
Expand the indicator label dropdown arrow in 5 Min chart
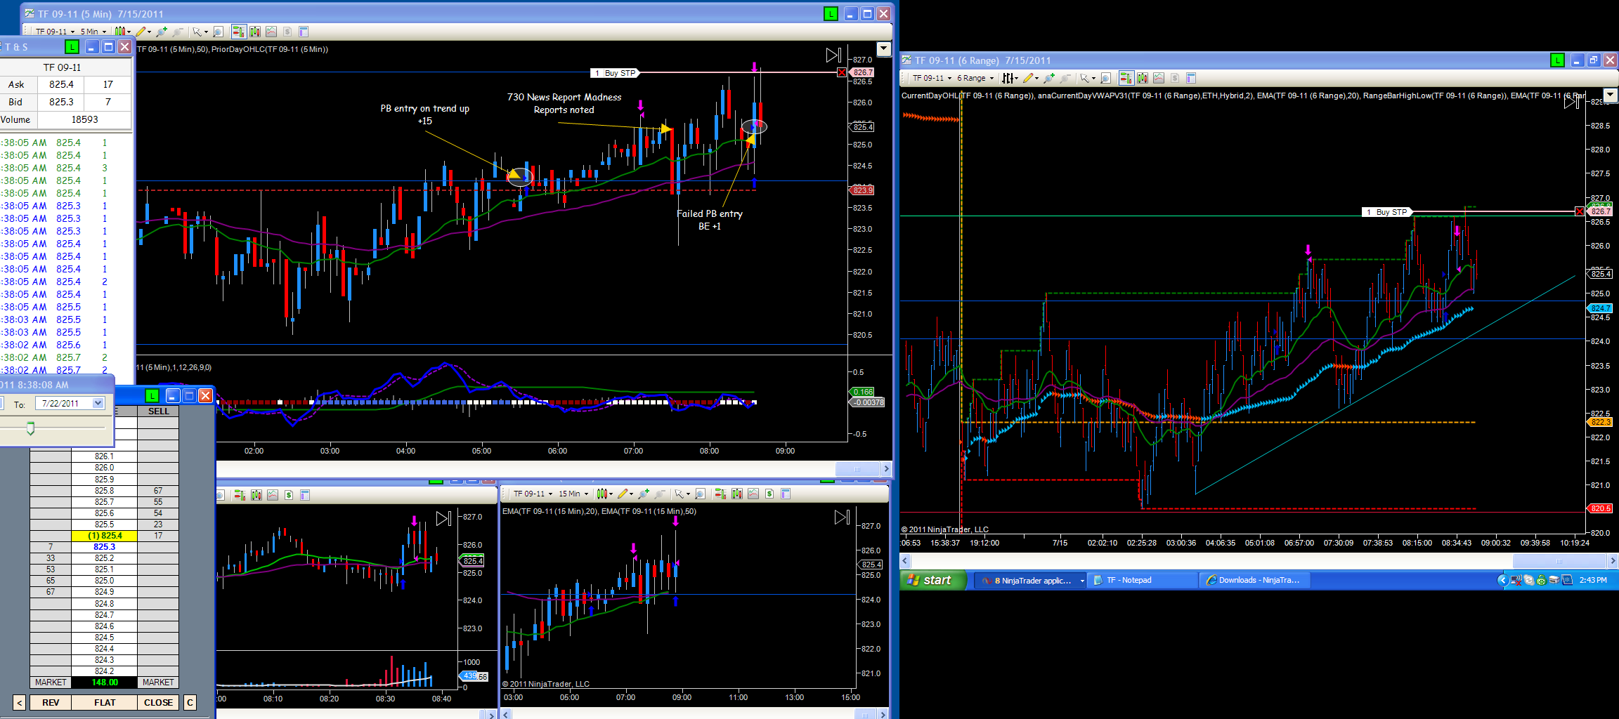click(884, 49)
